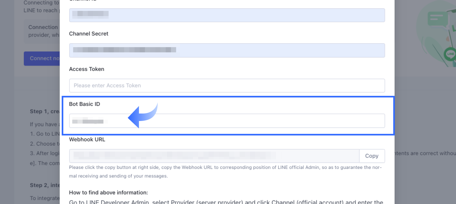Click the "Go to LINE Developer Admin" instruction text
The image size is (456, 204).
click(x=225, y=202)
